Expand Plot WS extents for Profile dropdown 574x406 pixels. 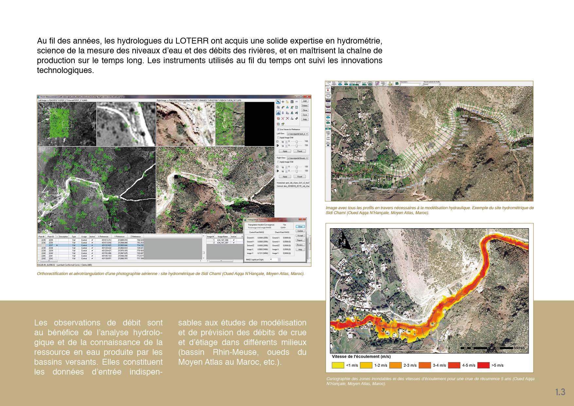(x=439, y=84)
